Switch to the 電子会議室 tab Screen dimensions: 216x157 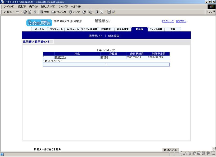tap(123, 29)
